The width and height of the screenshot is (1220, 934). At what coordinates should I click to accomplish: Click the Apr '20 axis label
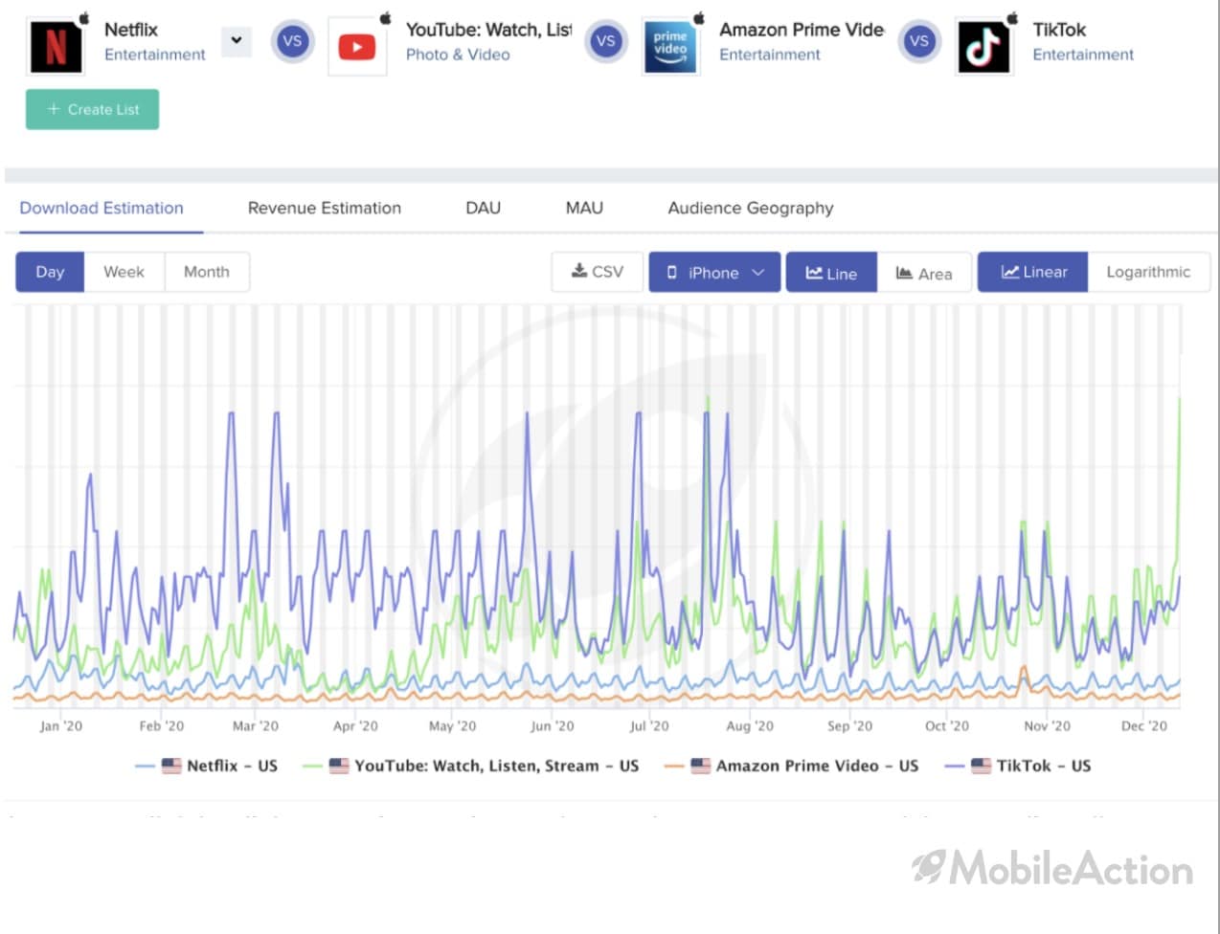355,726
